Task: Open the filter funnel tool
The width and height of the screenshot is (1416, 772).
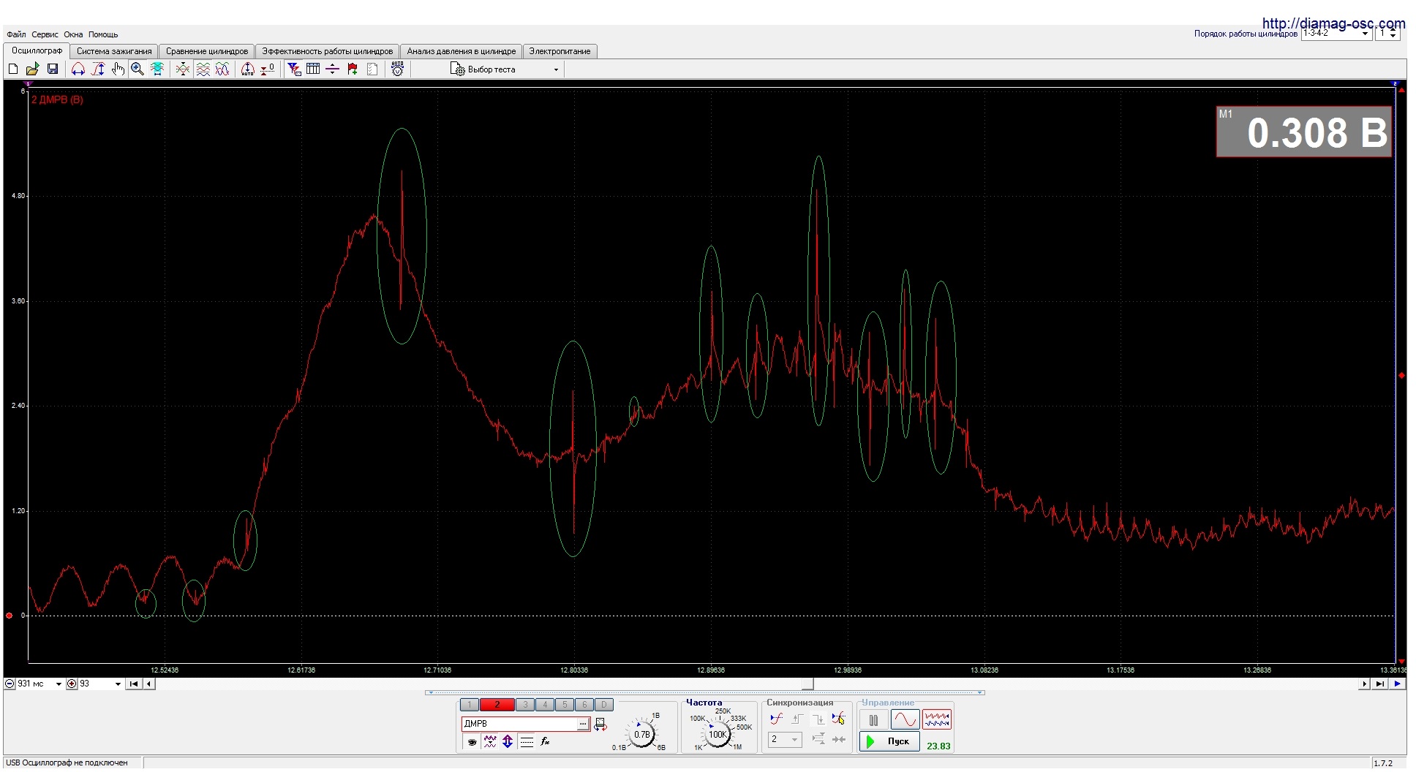Action: [x=294, y=69]
